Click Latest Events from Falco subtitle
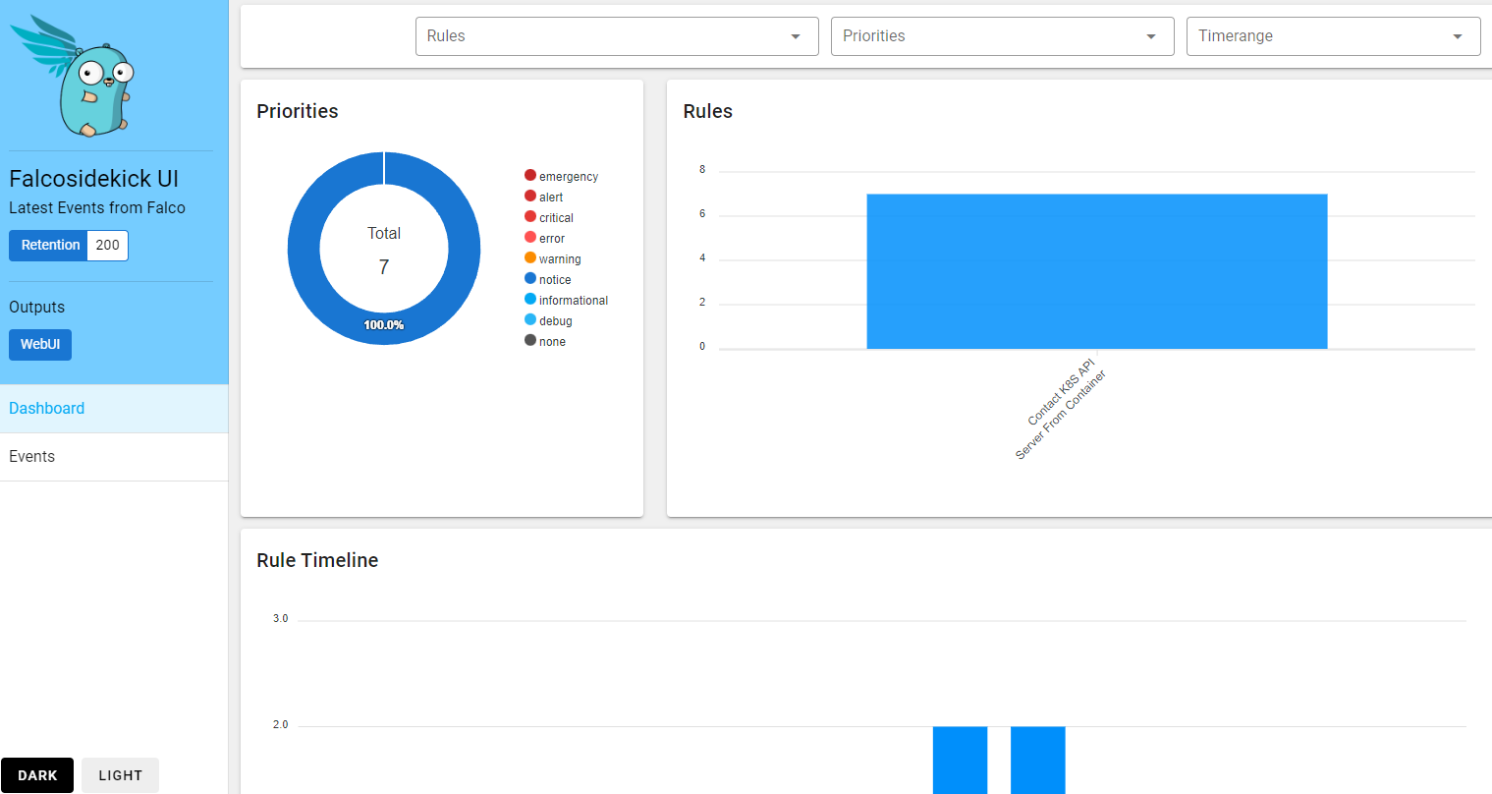This screenshot has height=794, width=1492. coord(97,208)
